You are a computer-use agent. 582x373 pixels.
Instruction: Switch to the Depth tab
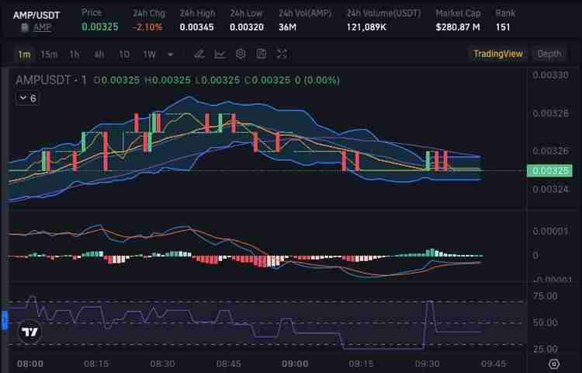tap(549, 54)
